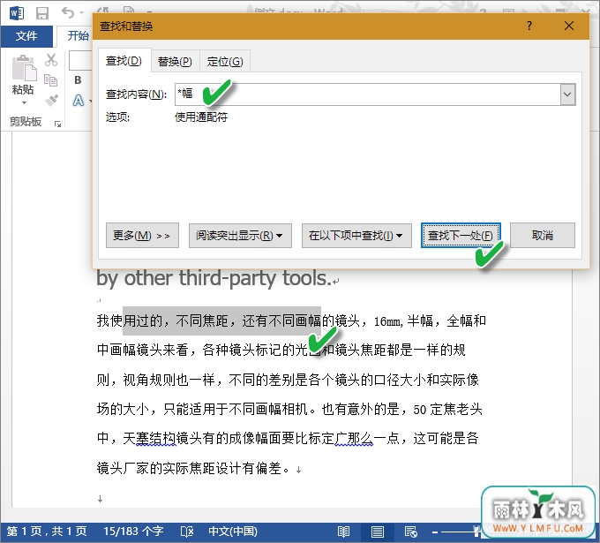Viewport: 600px width, 543px height.
Task: Toggle bold formatting button B
Action: coord(78,80)
